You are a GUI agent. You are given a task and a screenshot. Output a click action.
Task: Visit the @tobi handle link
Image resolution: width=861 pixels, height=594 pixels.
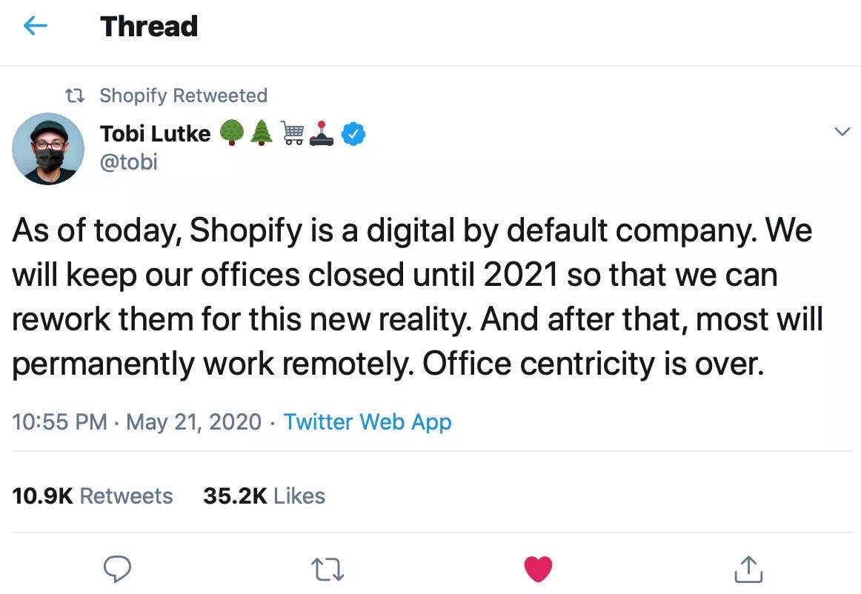click(128, 161)
